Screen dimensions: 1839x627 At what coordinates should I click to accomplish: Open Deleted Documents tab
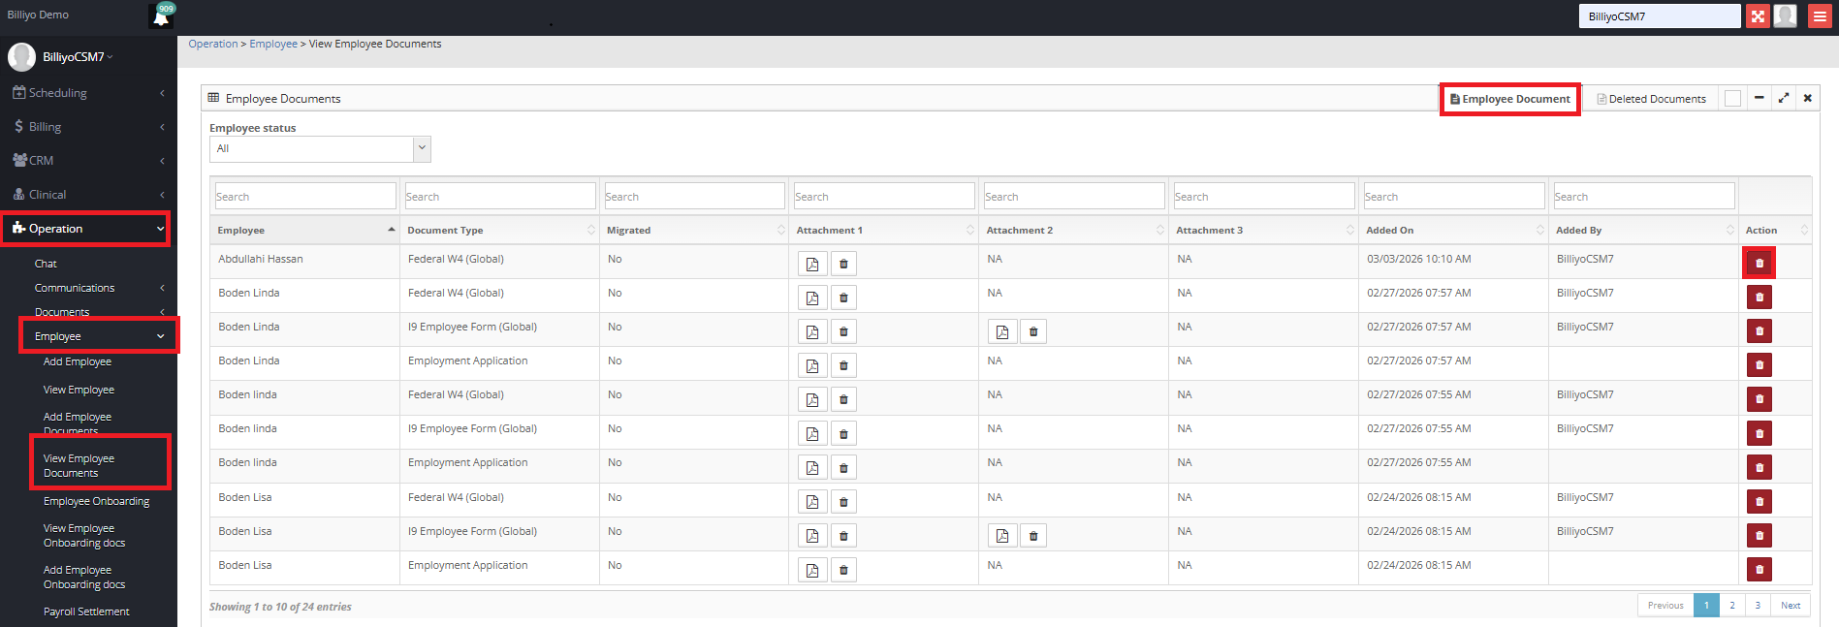[x=1651, y=99]
